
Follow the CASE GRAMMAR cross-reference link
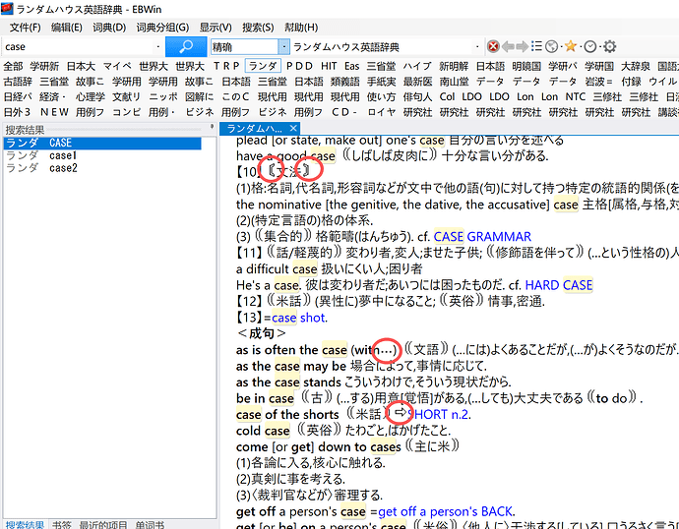click(482, 237)
